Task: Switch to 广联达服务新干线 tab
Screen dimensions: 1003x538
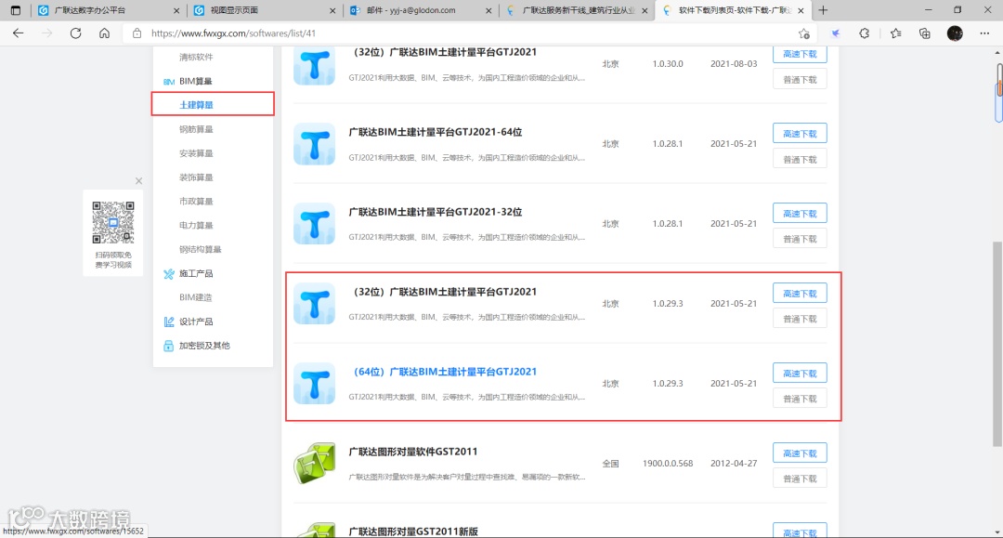Action: [x=579, y=10]
